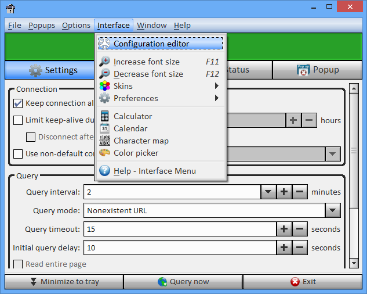Viewport: 367px width, 294px height.
Task: Select Decrease font size menu item
Action: coord(161,74)
